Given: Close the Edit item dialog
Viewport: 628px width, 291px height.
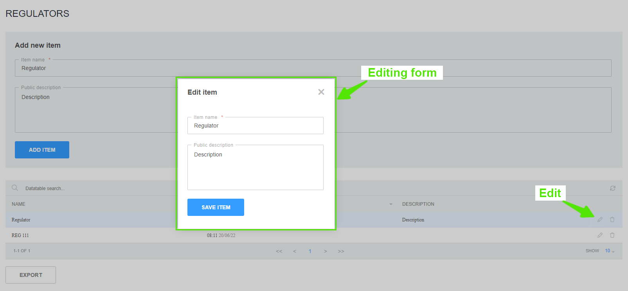Looking at the screenshot, I should (x=321, y=92).
